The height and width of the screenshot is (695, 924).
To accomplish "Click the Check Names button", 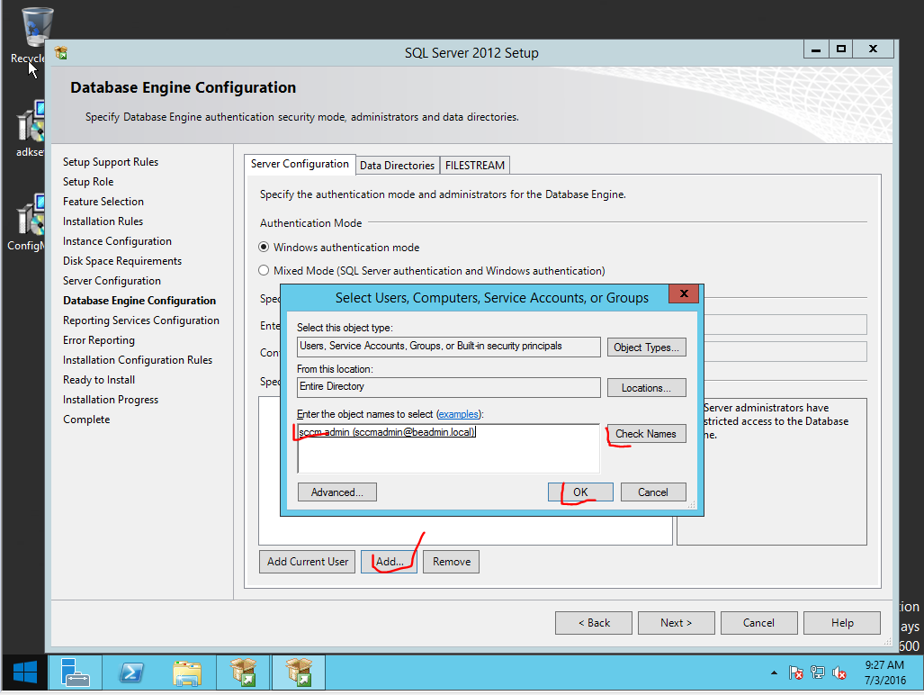I will pyautogui.click(x=647, y=434).
